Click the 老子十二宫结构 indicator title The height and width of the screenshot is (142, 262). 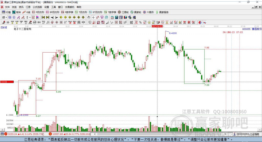tap(23, 29)
